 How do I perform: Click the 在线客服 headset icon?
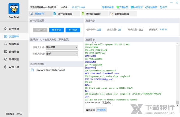[146, 7]
